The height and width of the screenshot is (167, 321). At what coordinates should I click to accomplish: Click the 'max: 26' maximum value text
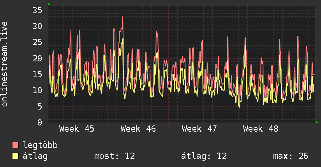tap(291, 156)
